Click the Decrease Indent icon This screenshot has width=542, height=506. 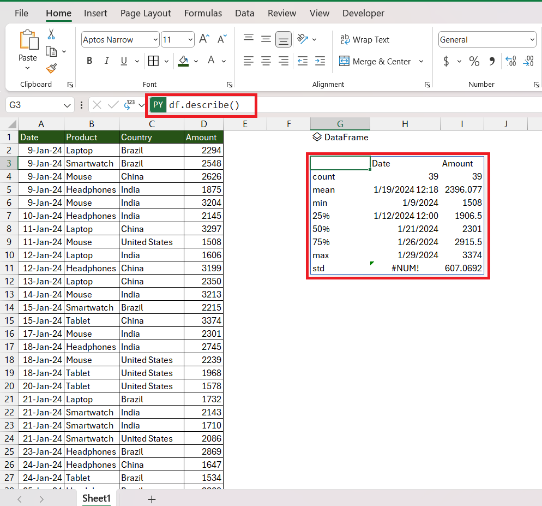[x=303, y=61]
